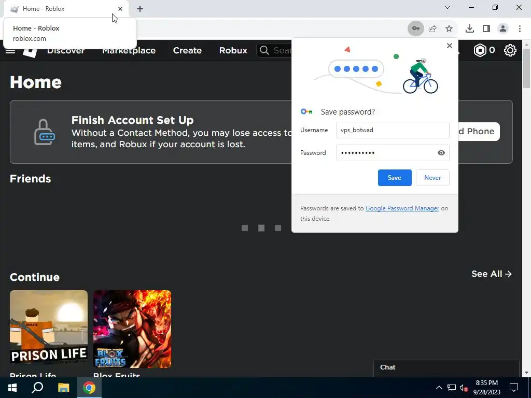Screen dimensions: 531x398
Task: Click the Robux balance hexagon icon
Action: (x=480, y=50)
